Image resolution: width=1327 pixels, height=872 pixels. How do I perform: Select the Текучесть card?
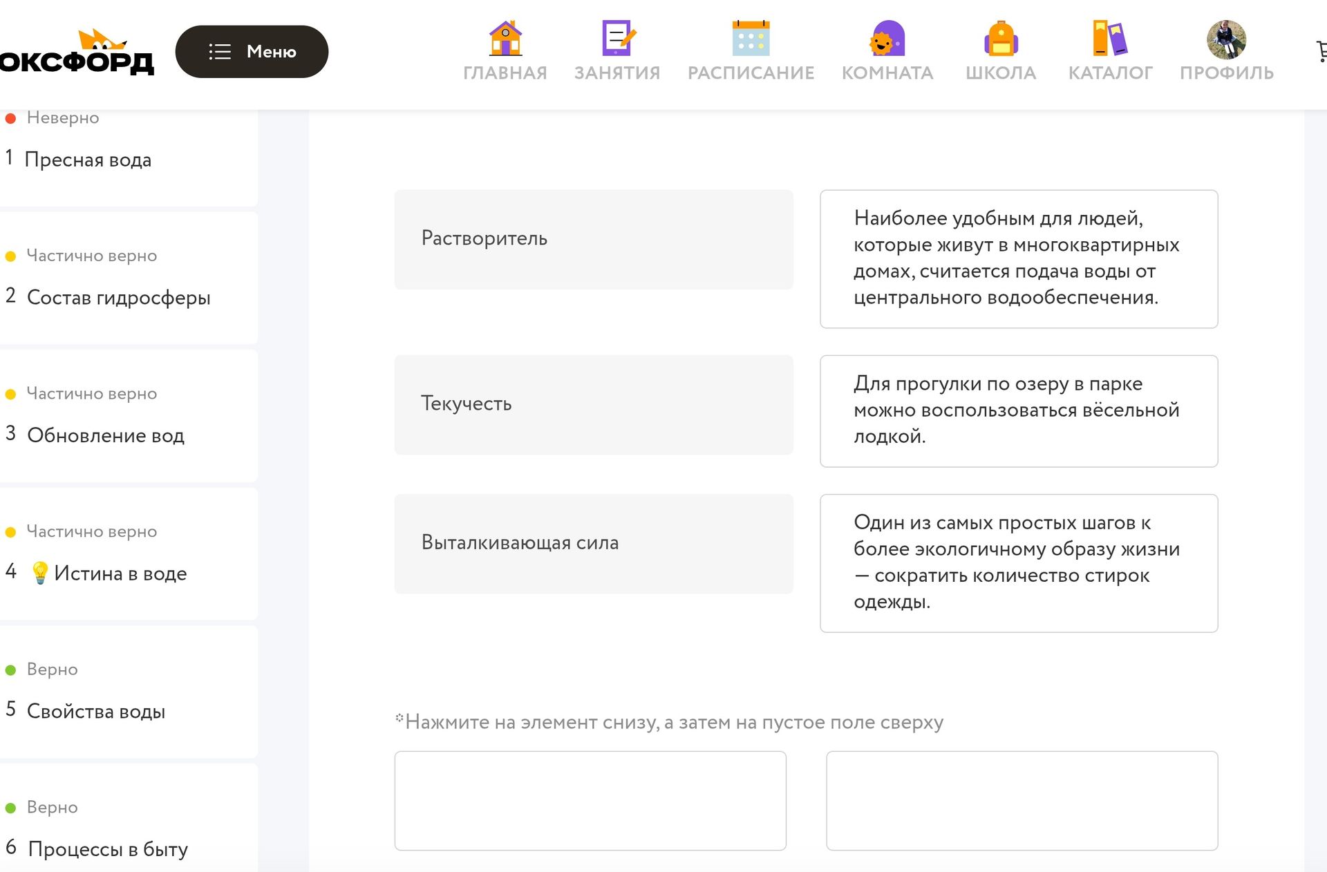pyautogui.click(x=594, y=405)
